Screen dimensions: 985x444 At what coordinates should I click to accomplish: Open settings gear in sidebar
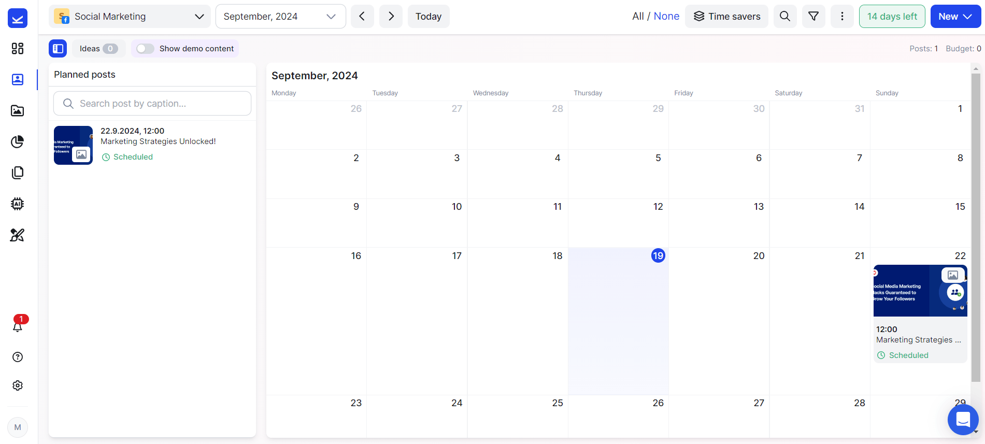point(18,385)
